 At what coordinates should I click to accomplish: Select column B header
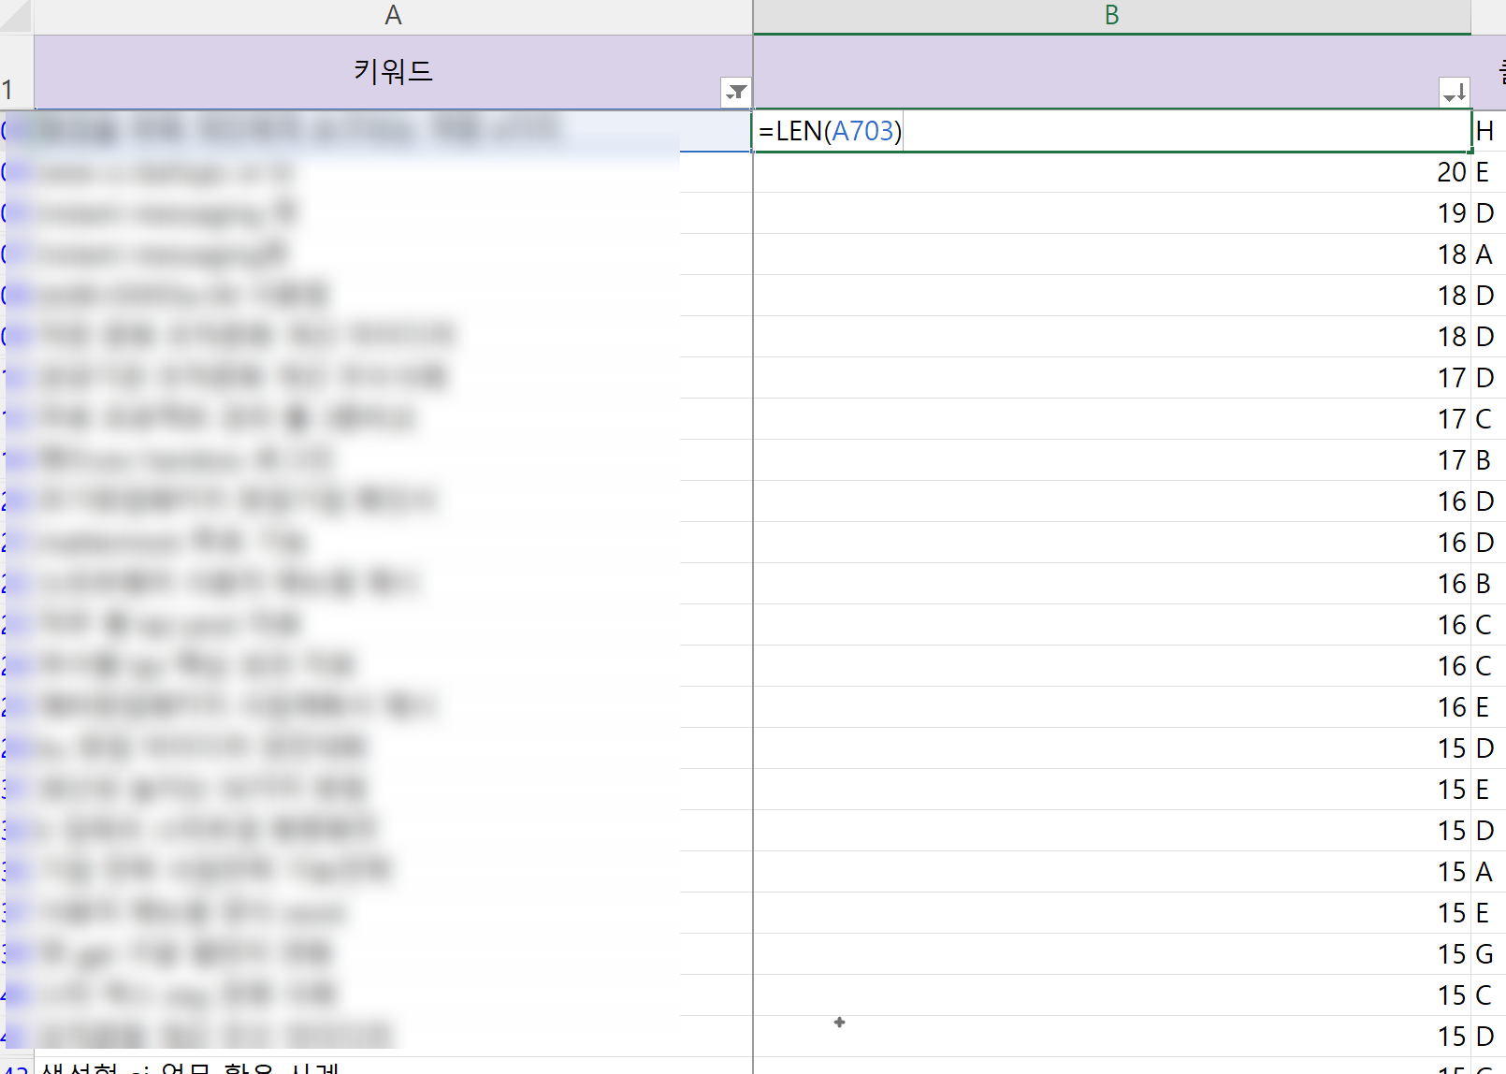[x=1111, y=16]
